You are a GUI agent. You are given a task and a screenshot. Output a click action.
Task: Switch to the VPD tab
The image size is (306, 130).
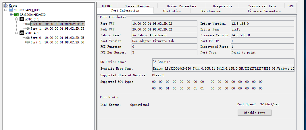point(291,6)
